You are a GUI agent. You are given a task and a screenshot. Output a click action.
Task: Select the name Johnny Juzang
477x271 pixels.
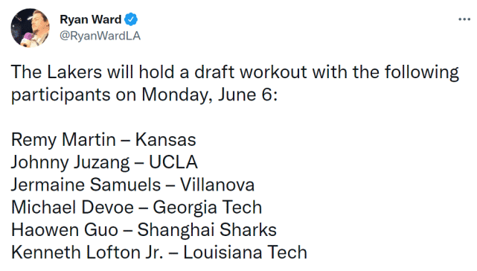(70, 162)
